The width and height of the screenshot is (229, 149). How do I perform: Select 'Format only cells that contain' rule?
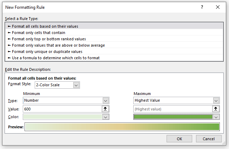pos(38,33)
